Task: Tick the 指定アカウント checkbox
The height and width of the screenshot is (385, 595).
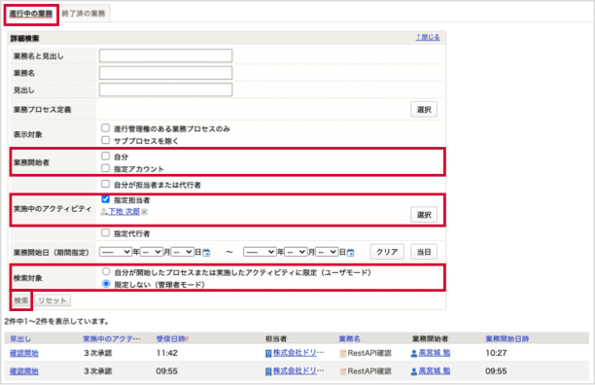Action: pos(106,168)
